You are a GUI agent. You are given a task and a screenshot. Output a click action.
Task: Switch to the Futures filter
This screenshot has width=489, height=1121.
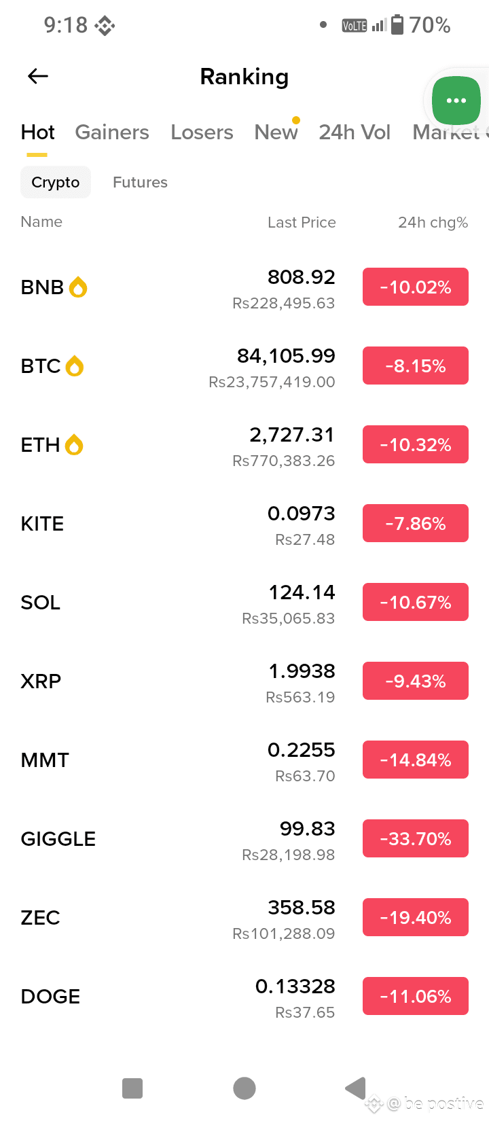coord(140,182)
